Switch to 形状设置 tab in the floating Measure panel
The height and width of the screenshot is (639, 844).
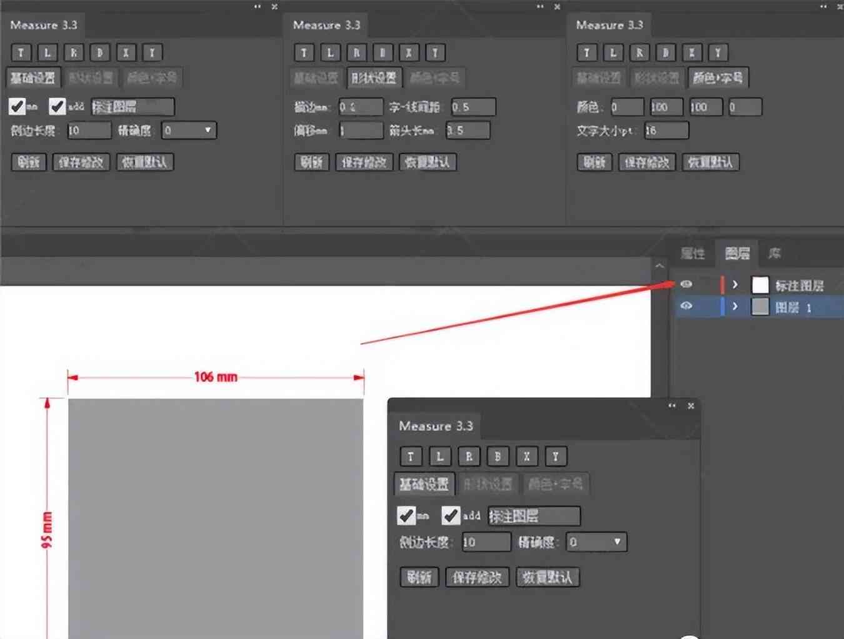click(x=488, y=484)
